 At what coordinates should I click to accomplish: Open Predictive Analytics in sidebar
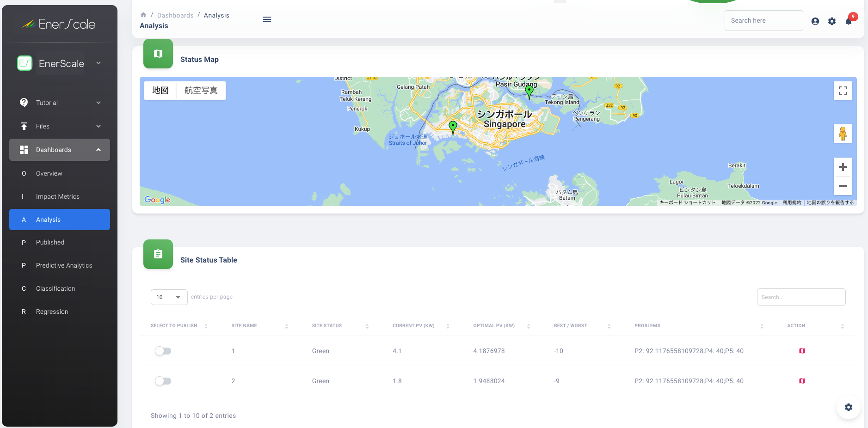[x=60, y=265]
